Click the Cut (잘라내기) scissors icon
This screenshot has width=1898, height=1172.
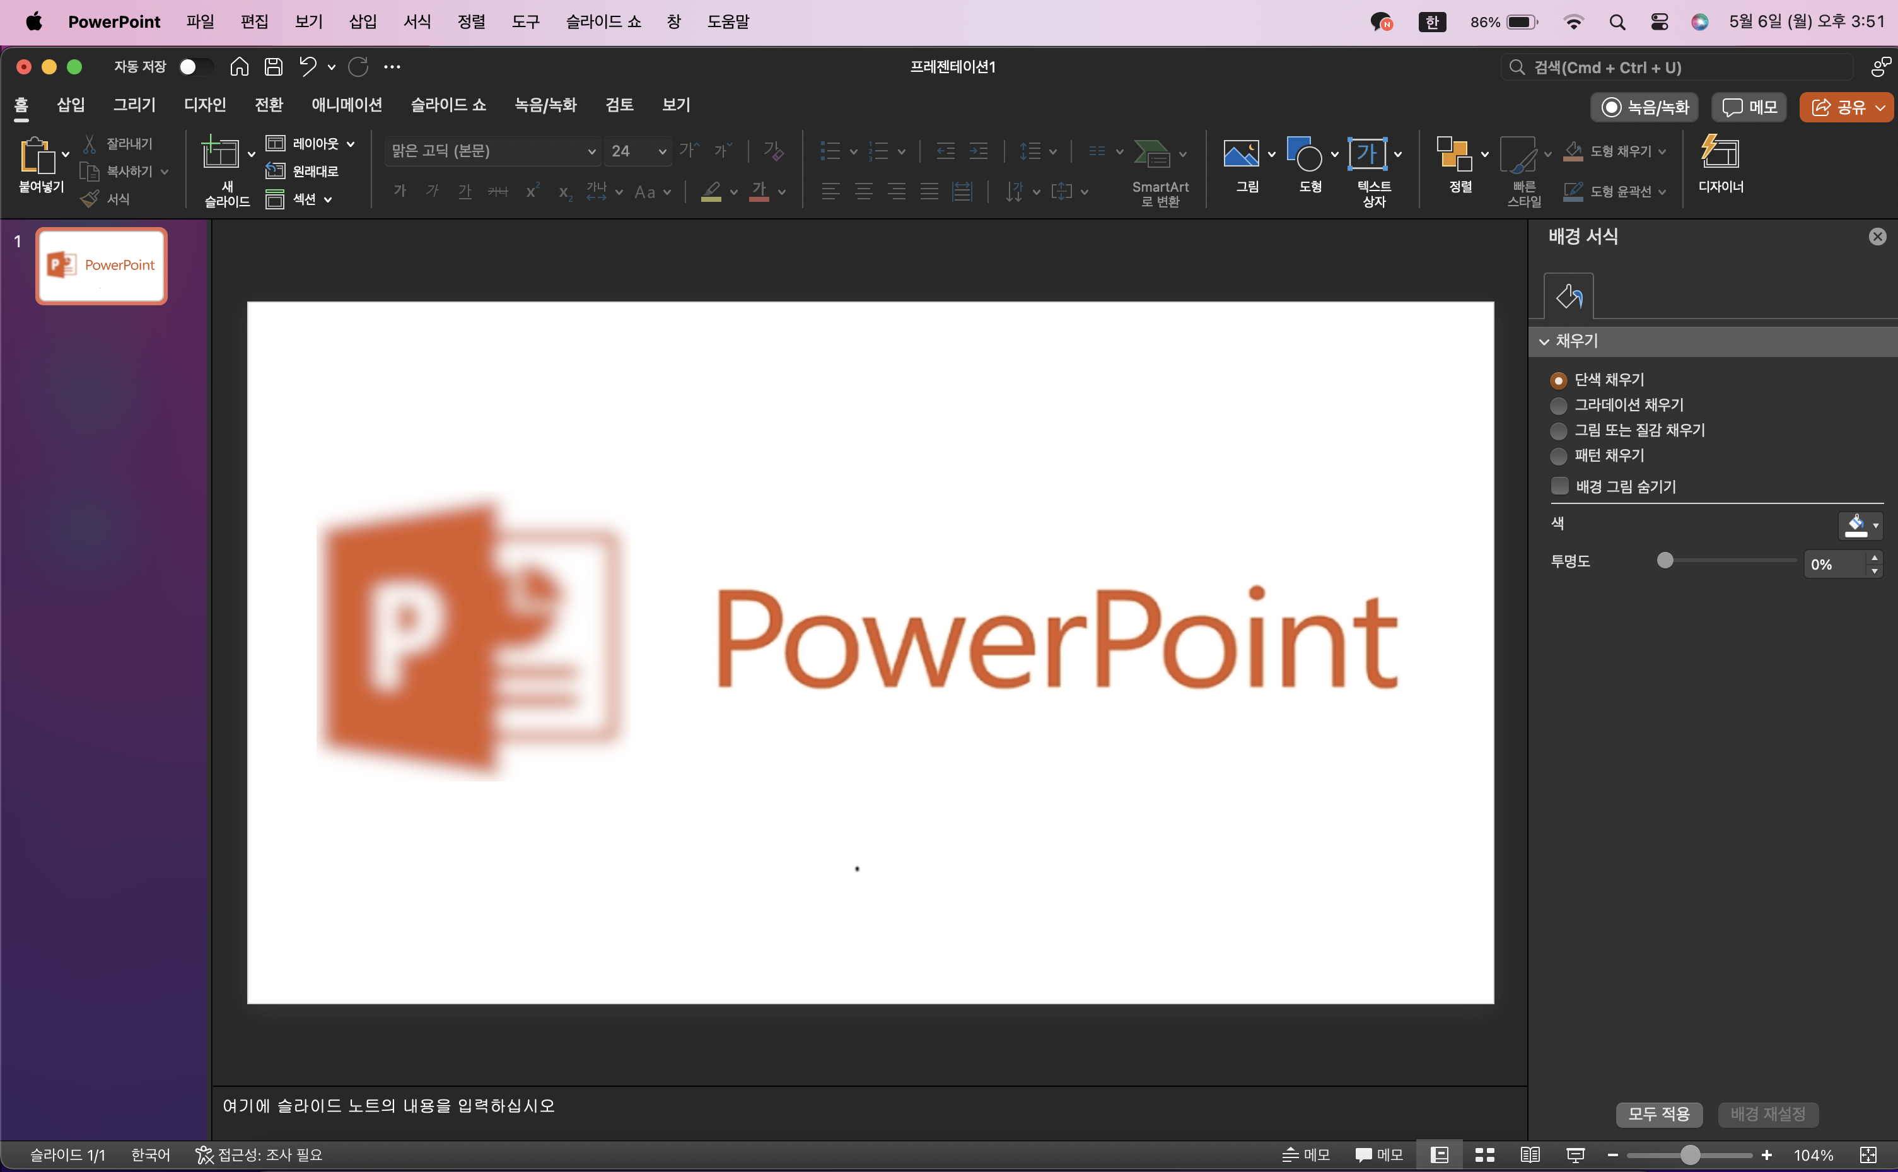[x=90, y=143]
